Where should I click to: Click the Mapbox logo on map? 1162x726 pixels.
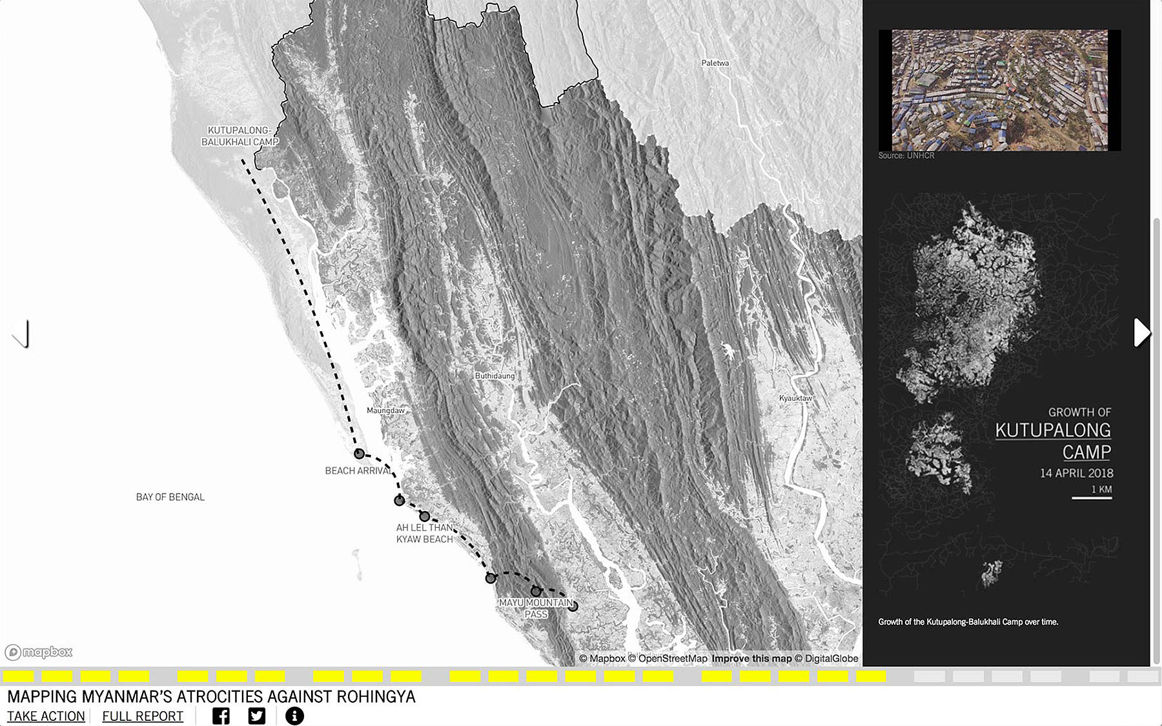pyautogui.click(x=39, y=652)
